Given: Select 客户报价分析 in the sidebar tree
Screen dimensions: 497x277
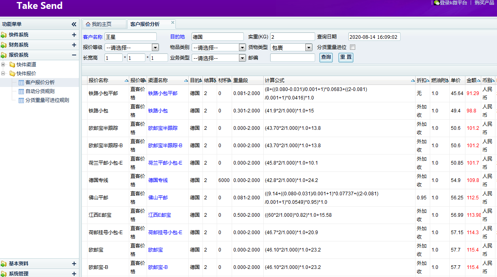Looking at the screenshot, I should (x=40, y=82).
